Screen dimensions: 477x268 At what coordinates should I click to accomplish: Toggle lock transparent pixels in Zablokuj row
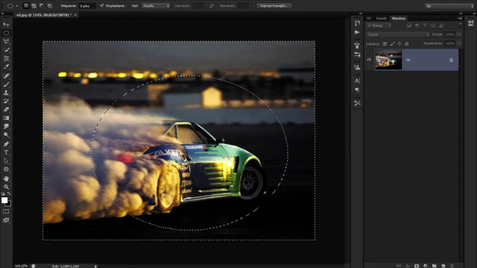385,44
